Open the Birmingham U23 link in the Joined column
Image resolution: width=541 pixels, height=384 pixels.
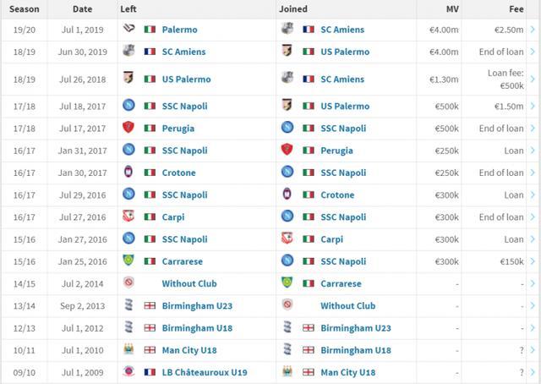356,328
